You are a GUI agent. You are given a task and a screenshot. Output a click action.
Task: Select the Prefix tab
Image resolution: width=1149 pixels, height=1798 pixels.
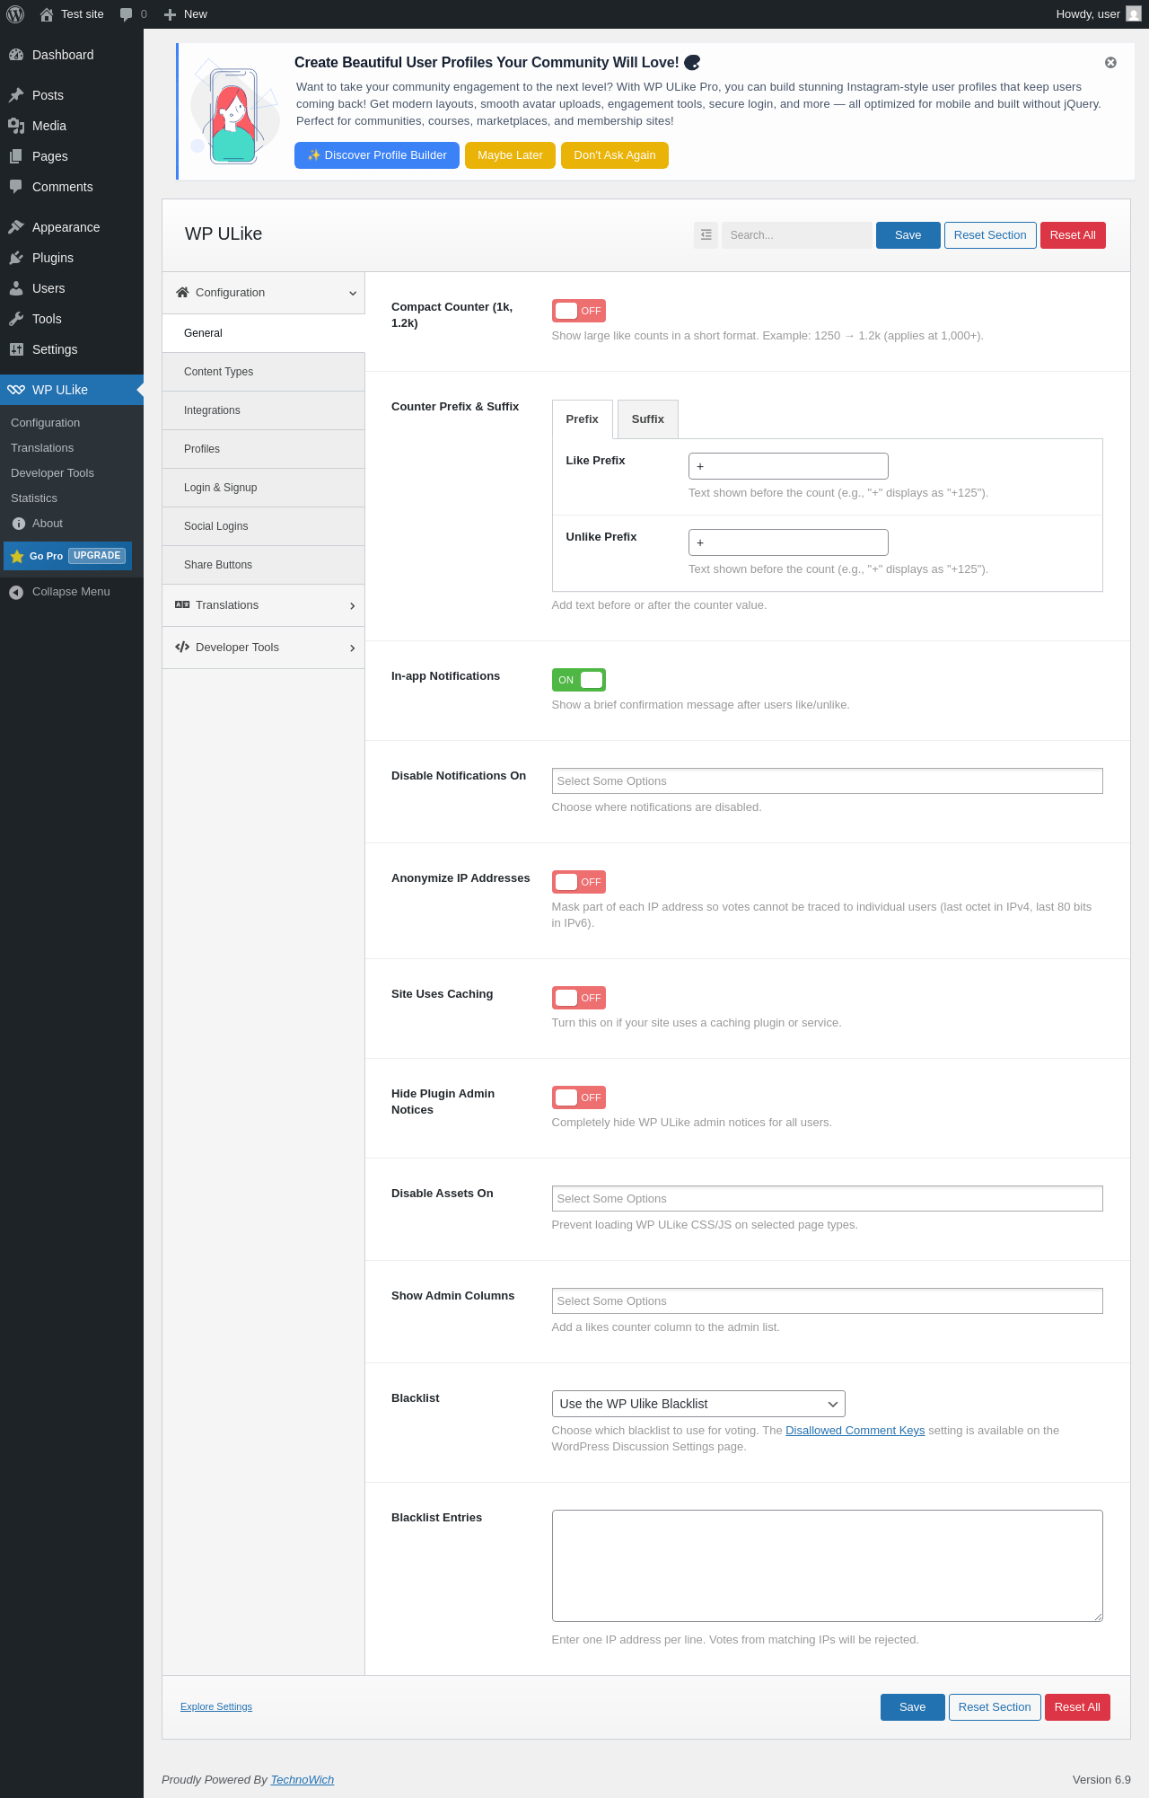(583, 419)
